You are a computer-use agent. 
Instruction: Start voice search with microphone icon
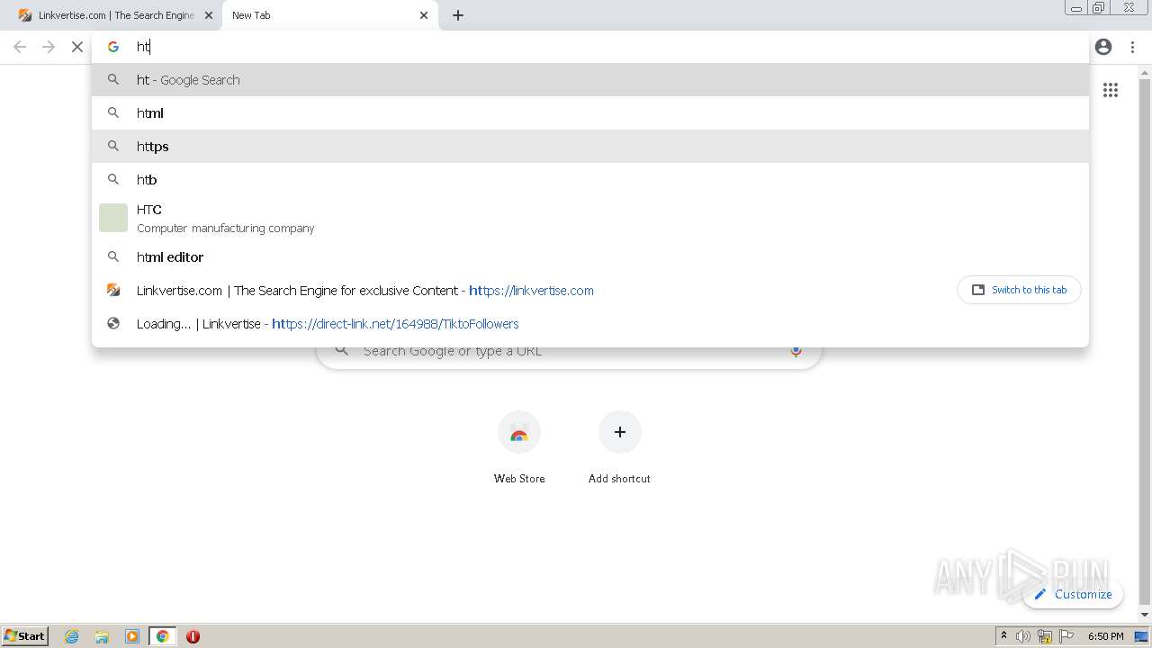(x=796, y=351)
